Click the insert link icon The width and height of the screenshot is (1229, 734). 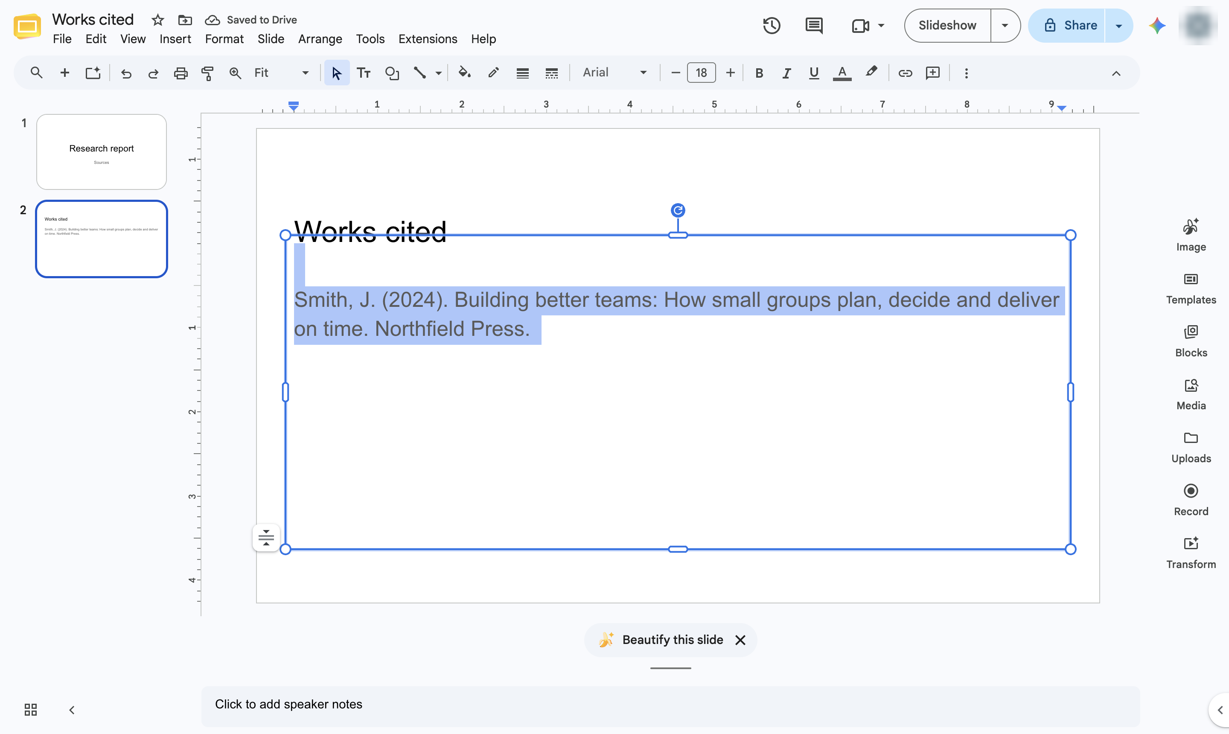click(x=905, y=73)
